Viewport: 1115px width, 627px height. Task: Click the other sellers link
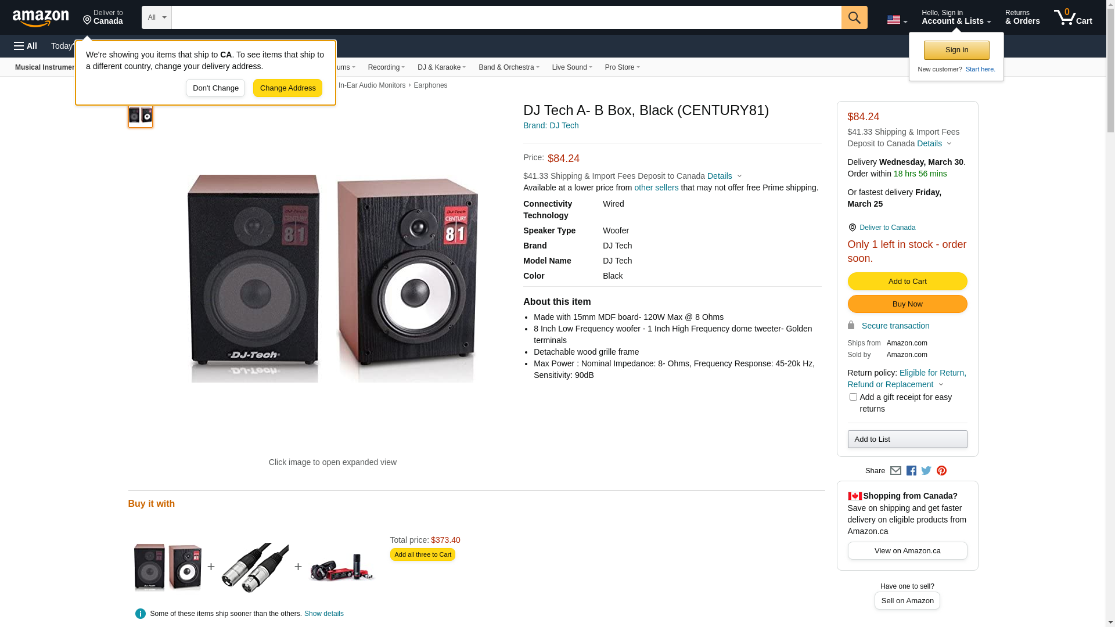(656, 188)
